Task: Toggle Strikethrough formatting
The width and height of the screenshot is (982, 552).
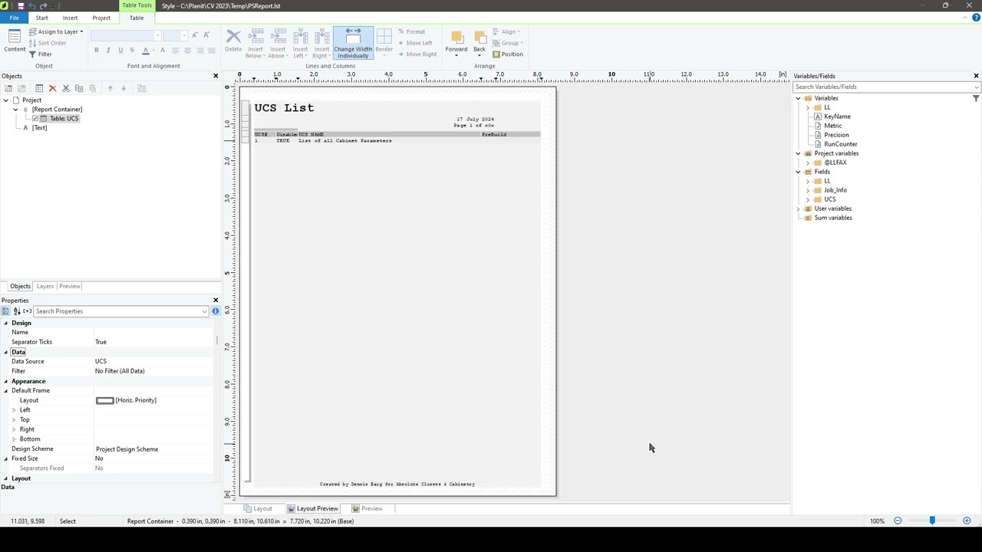Action: [x=132, y=51]
